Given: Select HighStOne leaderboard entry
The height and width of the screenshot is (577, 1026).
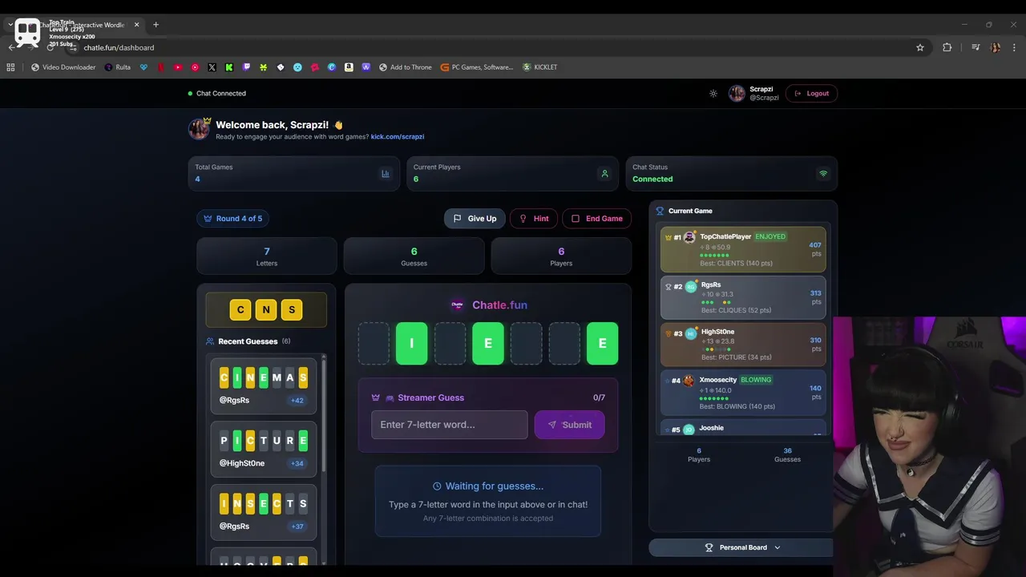Looking at the screenshot, I should [743, 345].
